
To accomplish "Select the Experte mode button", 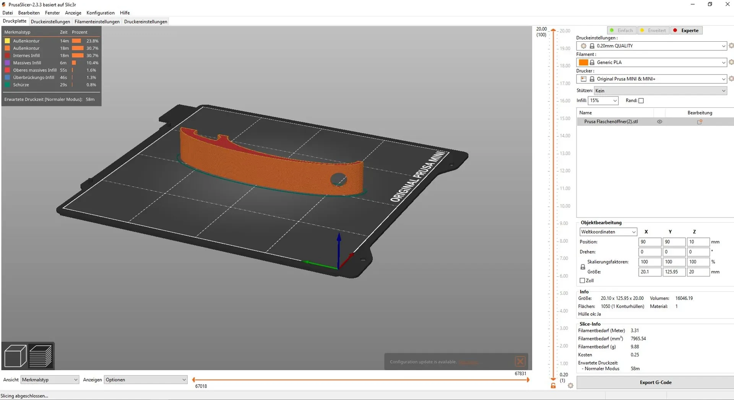I will (x=687, y=30).
